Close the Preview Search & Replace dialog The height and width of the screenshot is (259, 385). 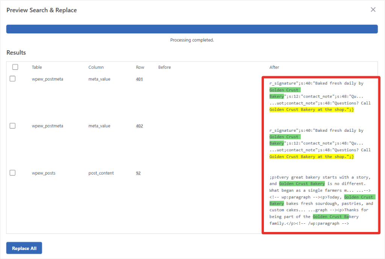[x=373, y=9]
